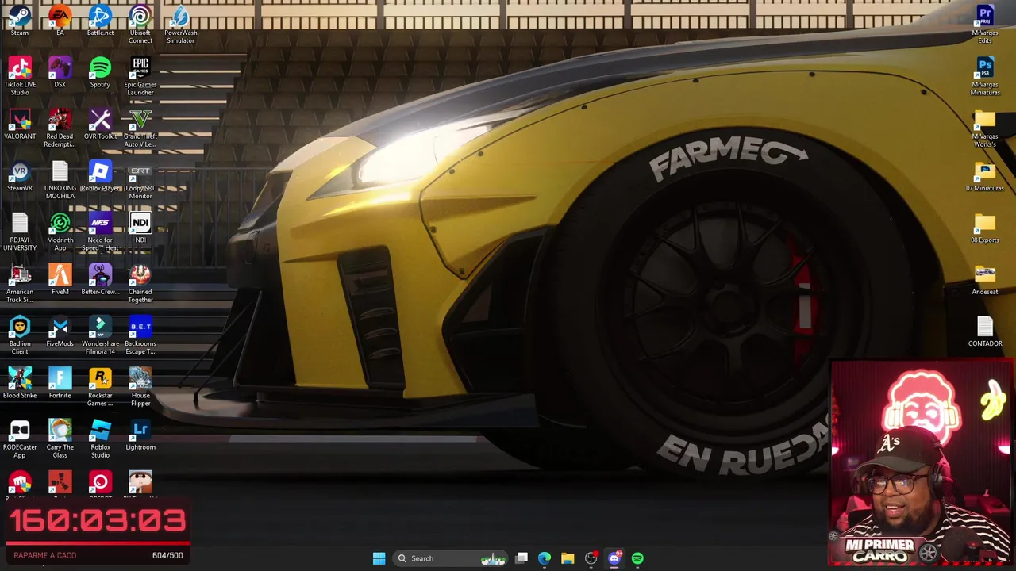The width and height of the screenshot is (1016, 571).
Task: Open the Red Dead Redemption shortcut
Action: 60,128
